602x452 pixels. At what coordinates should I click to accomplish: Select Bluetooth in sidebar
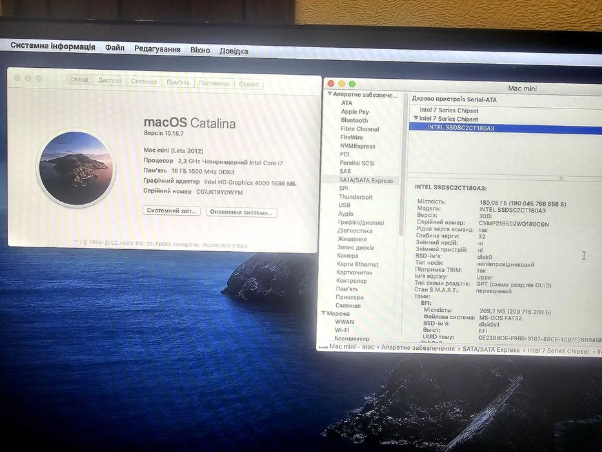354,120
